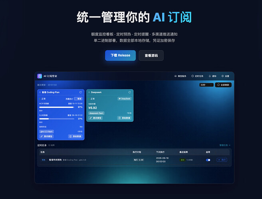Click the Deepseek card drag handle
Viewport: 262px width, 199px height.
pos(89,92)
